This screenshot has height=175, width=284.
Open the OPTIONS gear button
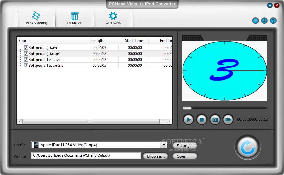[113, 18]
